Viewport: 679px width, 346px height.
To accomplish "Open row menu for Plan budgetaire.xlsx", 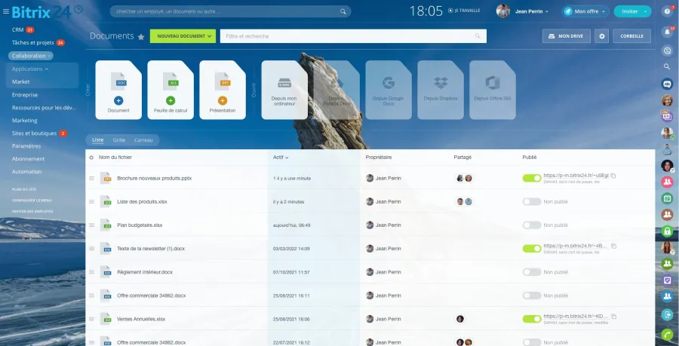I will tap(91, 225).
